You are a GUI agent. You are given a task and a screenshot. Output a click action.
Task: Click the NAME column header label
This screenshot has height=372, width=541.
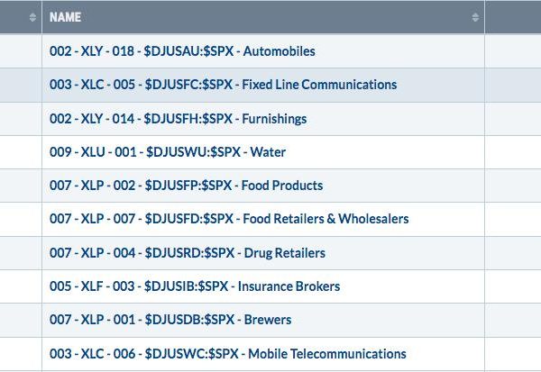pyautogui.click(x=65, y=17)
